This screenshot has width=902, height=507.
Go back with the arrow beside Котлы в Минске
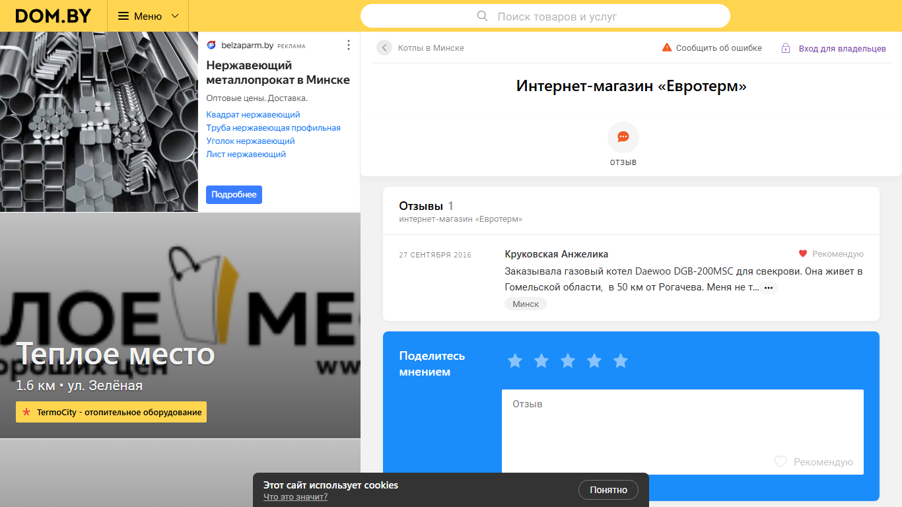[x=384, y=48]
